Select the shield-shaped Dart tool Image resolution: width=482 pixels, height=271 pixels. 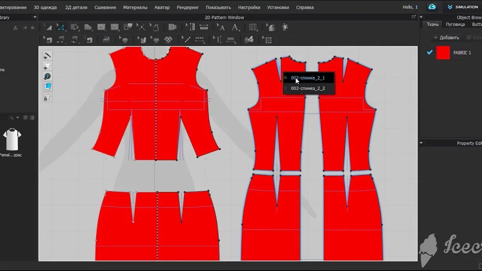click(x=128, y=27)
